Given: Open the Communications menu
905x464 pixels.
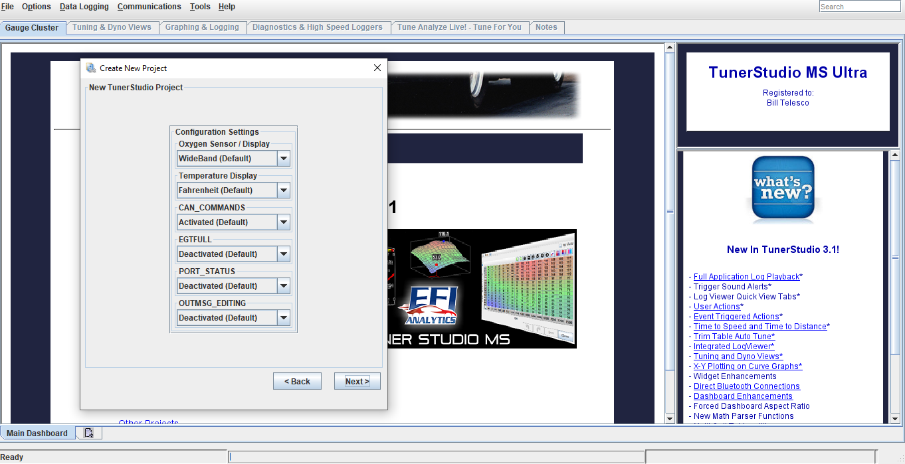Looking at the screenshot, I should tap(150, 7).
